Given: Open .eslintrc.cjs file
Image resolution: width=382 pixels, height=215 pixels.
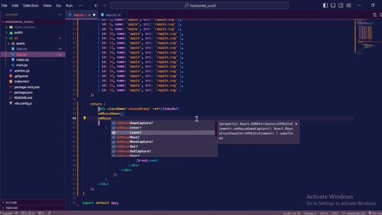Looking at the screenshot, I should tap(33, 70).
